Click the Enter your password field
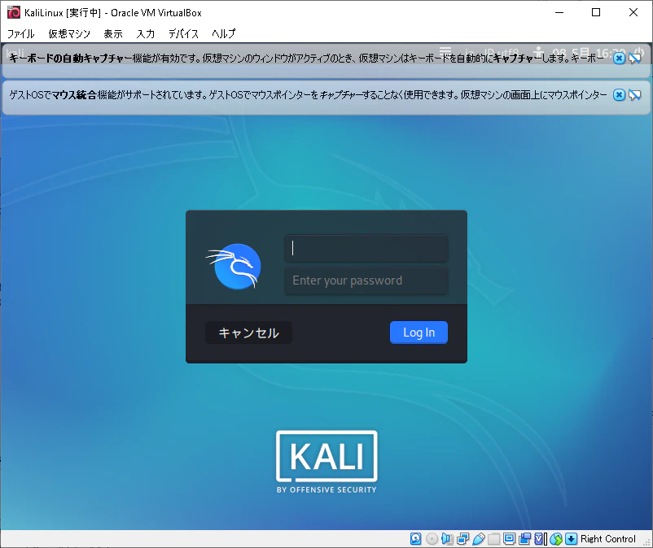Viewport: 653px width, 548px height. [x=366, y=281]
